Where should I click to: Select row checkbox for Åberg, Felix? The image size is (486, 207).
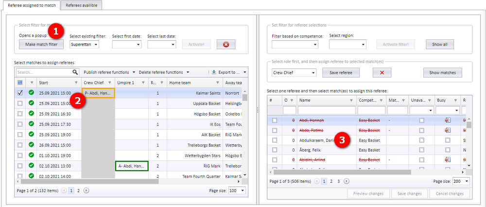[x=275, y=150]
